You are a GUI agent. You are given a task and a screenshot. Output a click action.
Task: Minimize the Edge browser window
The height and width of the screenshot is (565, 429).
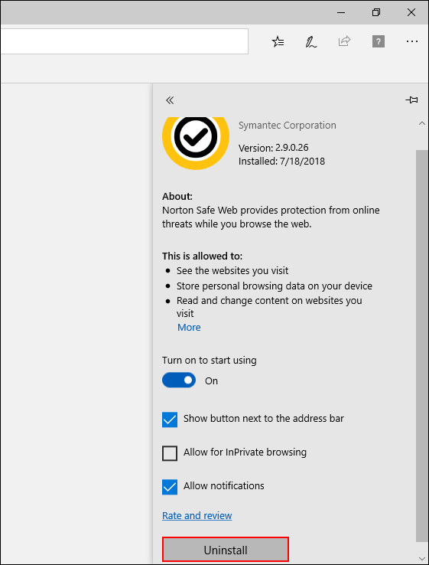pyautogui.click(x=341, y=12)
